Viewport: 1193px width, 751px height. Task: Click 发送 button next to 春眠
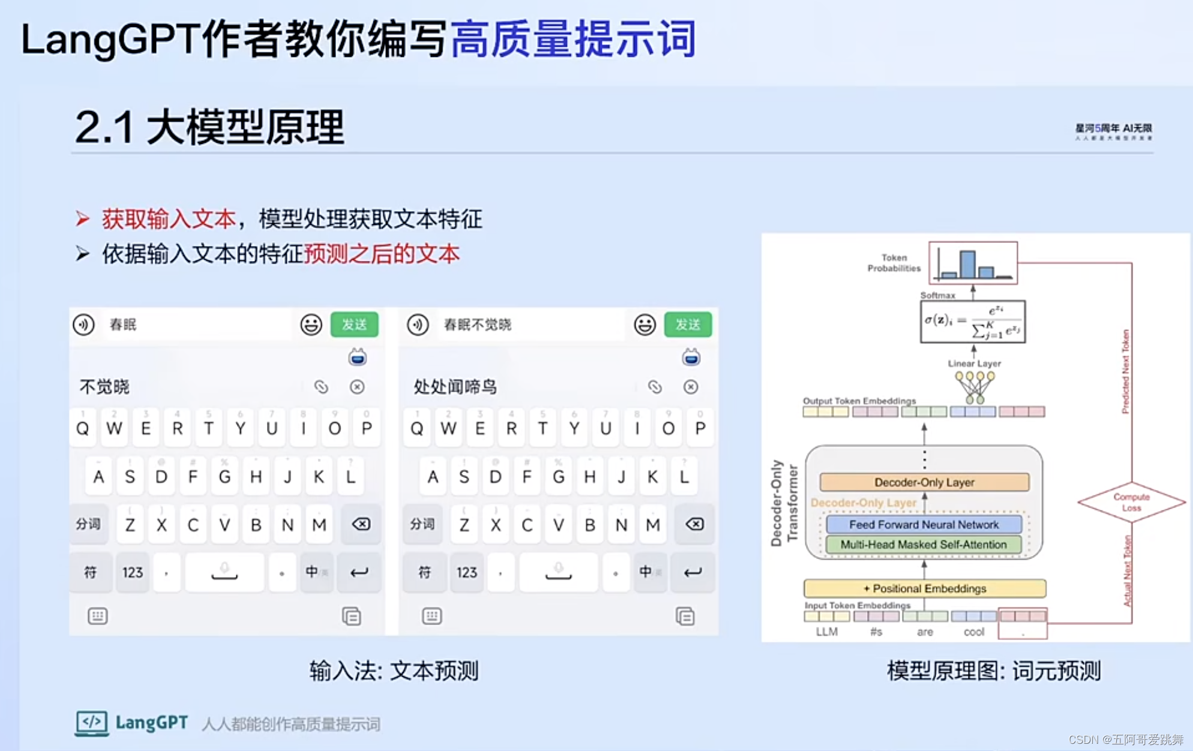(x=354, y=325)
